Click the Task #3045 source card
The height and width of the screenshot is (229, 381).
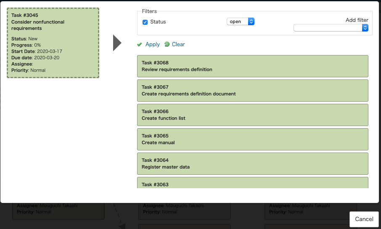pyautogui.click(x=53, y=43)
